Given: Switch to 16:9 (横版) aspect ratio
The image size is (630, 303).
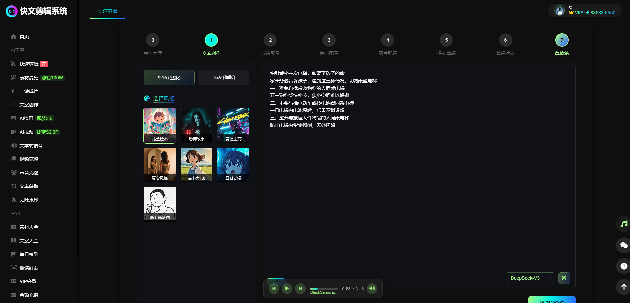Looking at the screenshot, I should [224, 78].
